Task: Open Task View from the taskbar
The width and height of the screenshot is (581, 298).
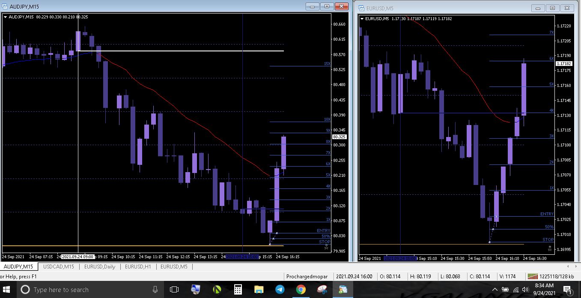Action: pos(174,290)
